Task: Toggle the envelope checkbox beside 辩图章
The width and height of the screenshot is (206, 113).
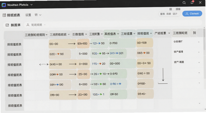Action: point(7,25)
